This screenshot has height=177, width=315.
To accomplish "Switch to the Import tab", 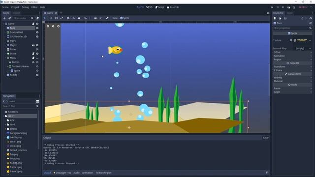I will [x=16, y=13].
